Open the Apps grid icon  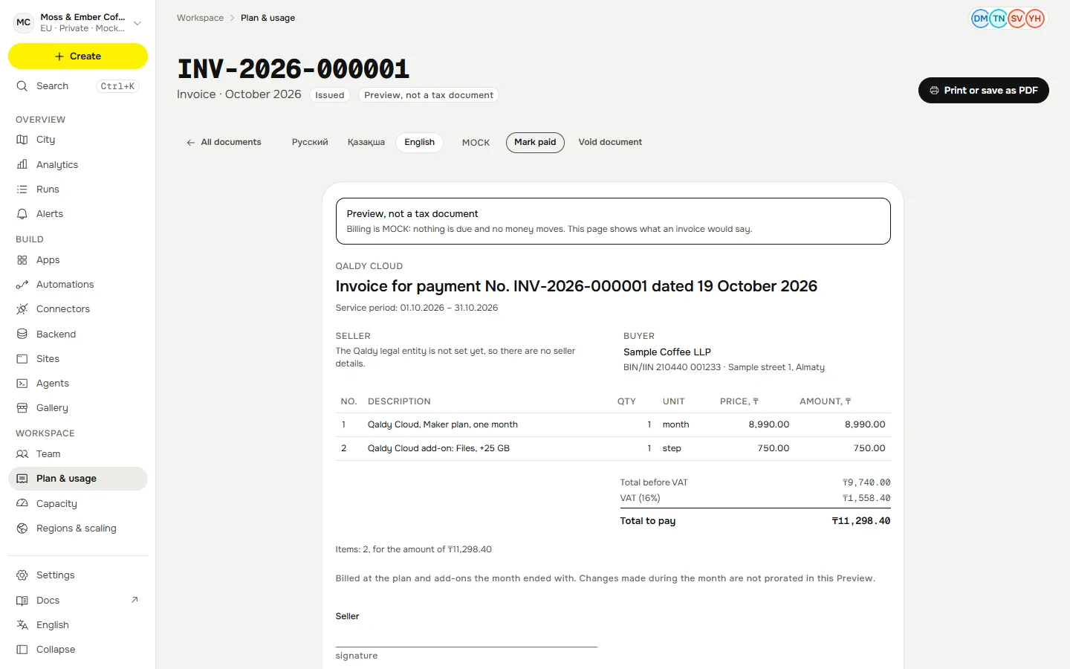[22, 260]
